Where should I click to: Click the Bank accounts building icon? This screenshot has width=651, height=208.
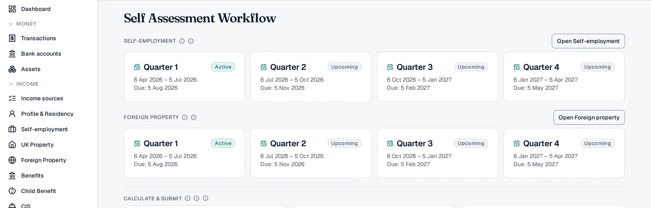[12, 54]
